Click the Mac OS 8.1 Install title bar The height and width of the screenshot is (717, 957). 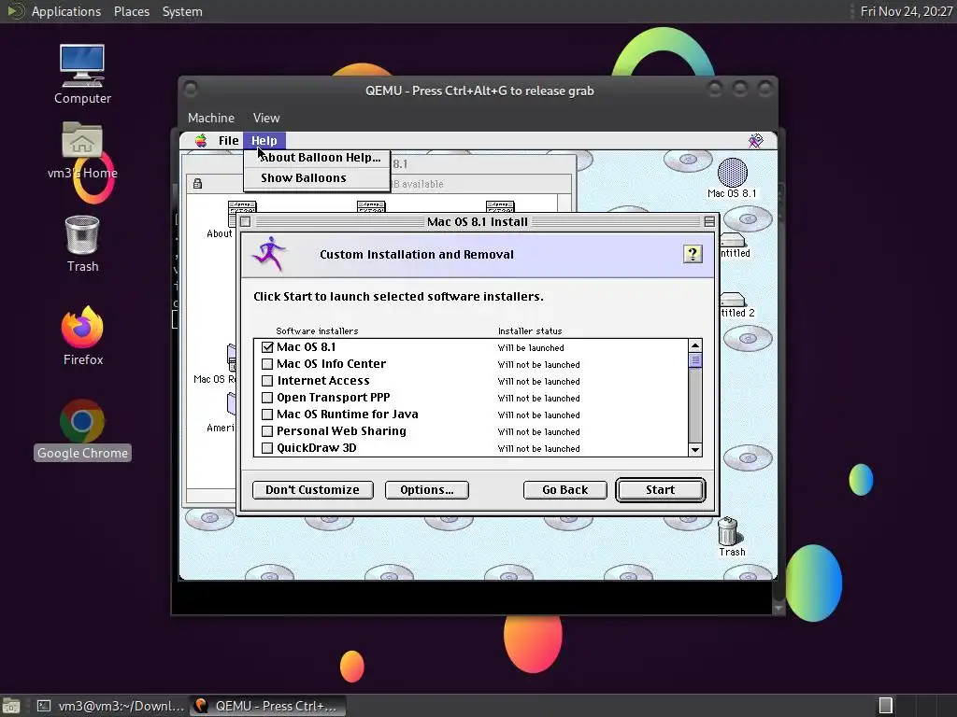[x=478, y=222]
